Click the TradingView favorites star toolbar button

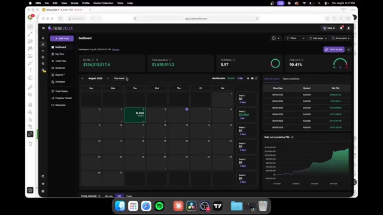pos(30,190)
